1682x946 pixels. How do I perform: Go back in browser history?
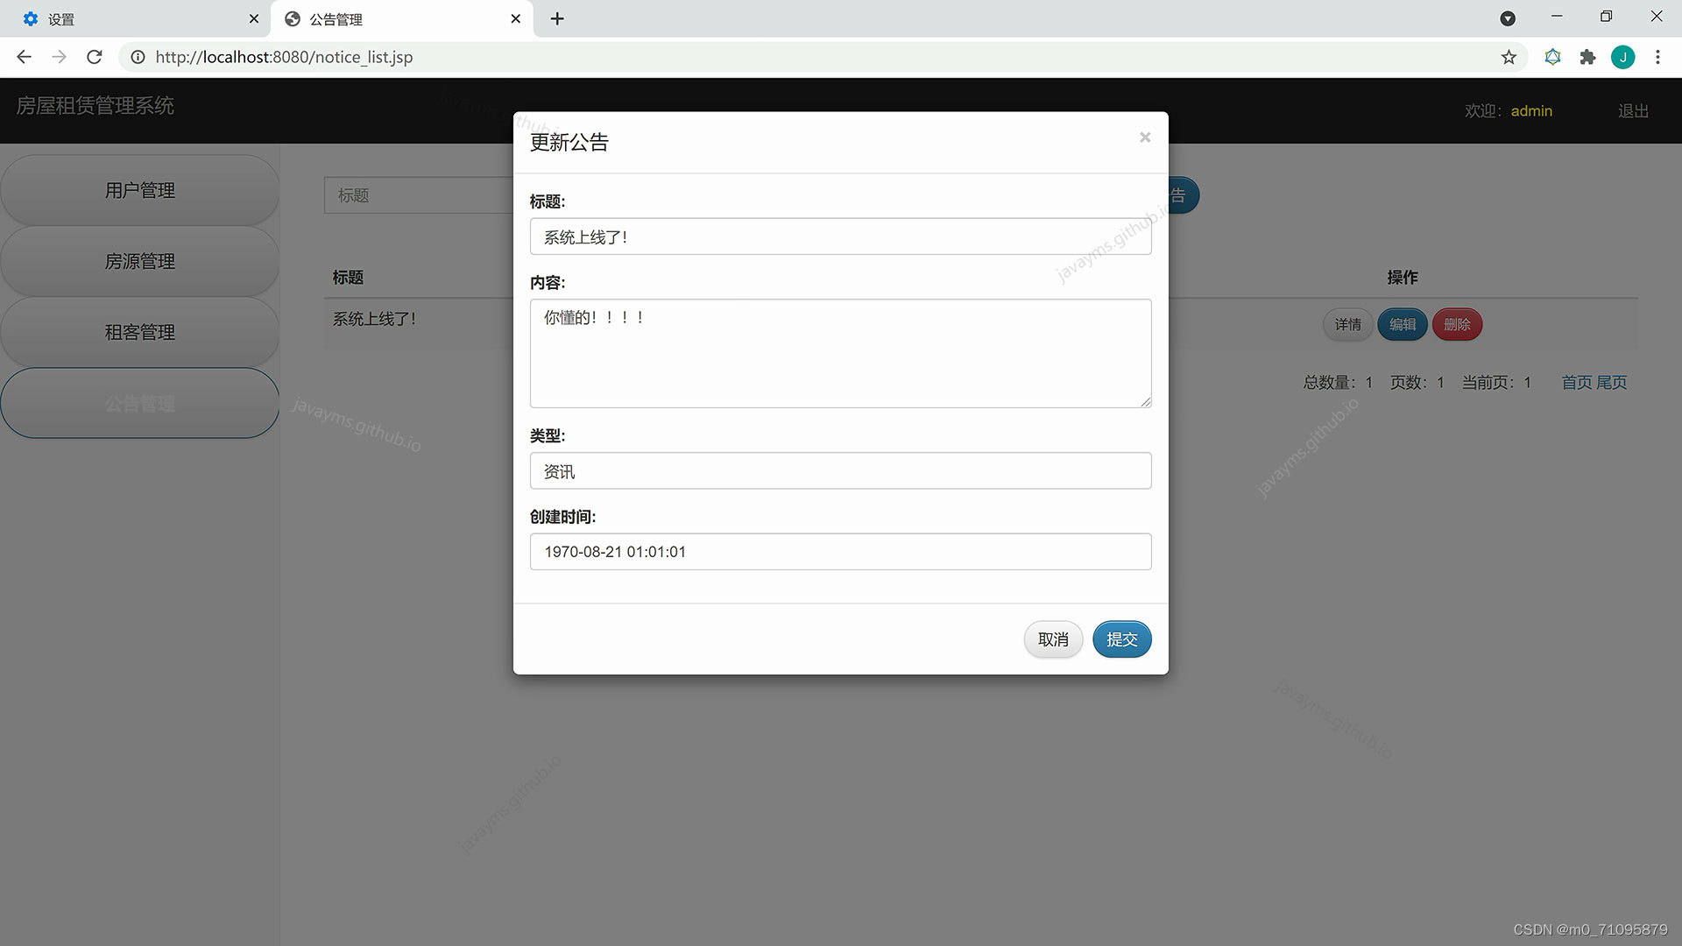tap(25, 57)
